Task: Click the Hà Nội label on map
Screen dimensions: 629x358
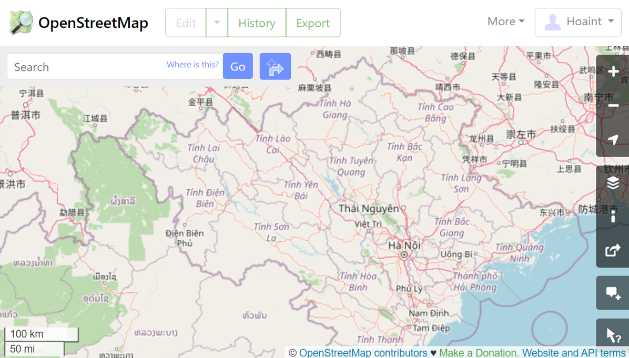Action: coord(404,245)
